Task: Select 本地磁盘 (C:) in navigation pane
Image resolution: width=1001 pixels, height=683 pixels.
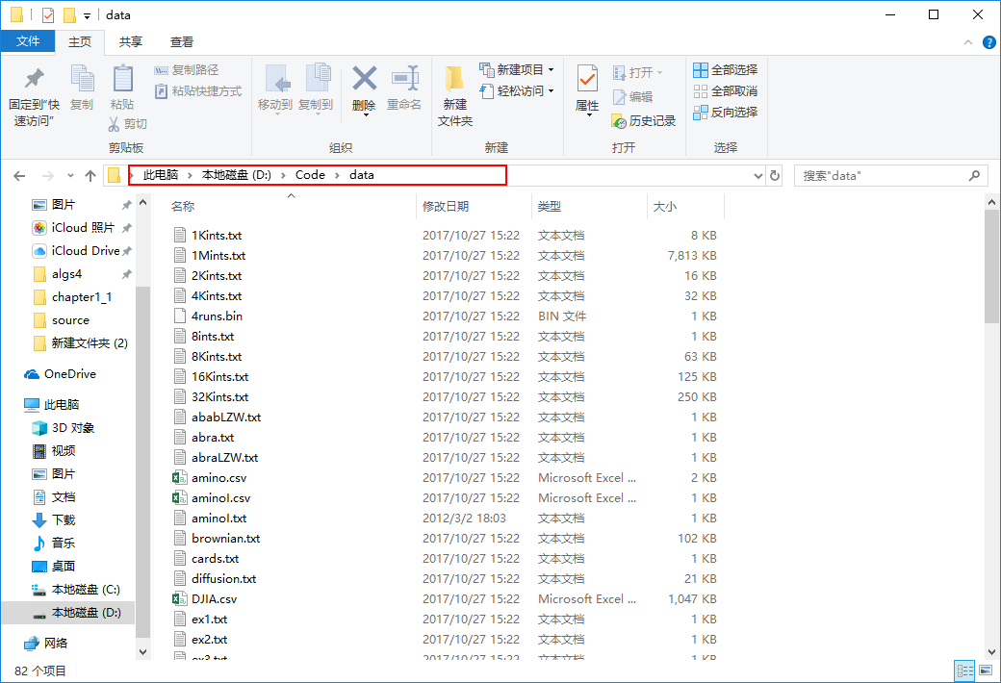Action: pyautogui.click(x=85, y=590)
